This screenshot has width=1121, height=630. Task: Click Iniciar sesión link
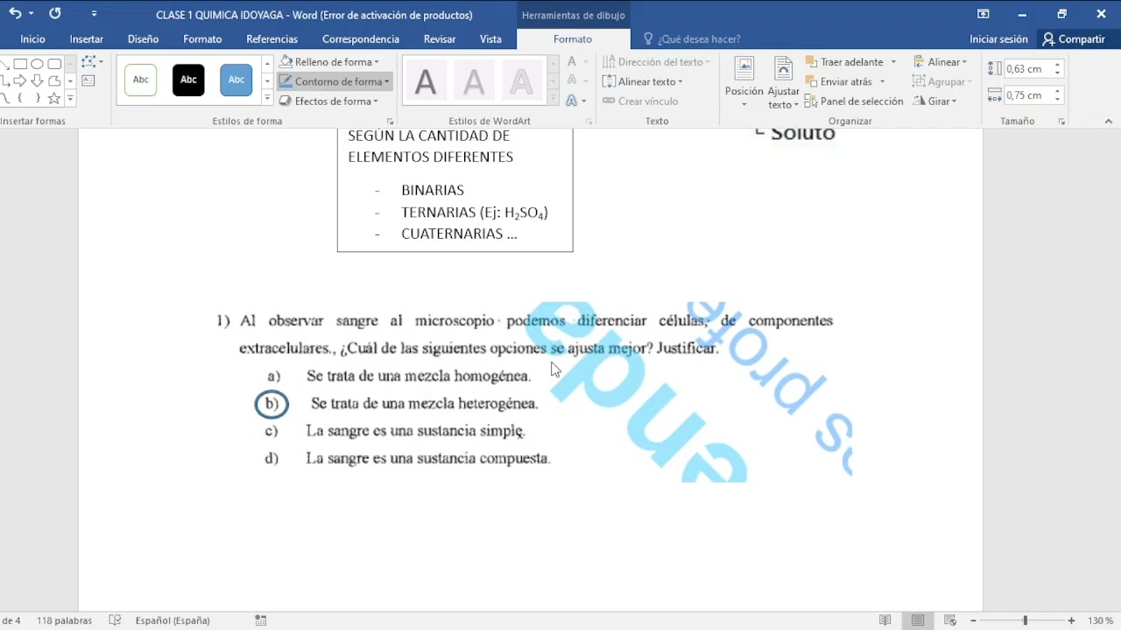998,39
